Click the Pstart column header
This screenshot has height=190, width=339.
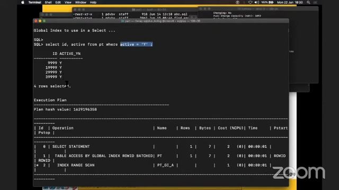click(281, 128)
